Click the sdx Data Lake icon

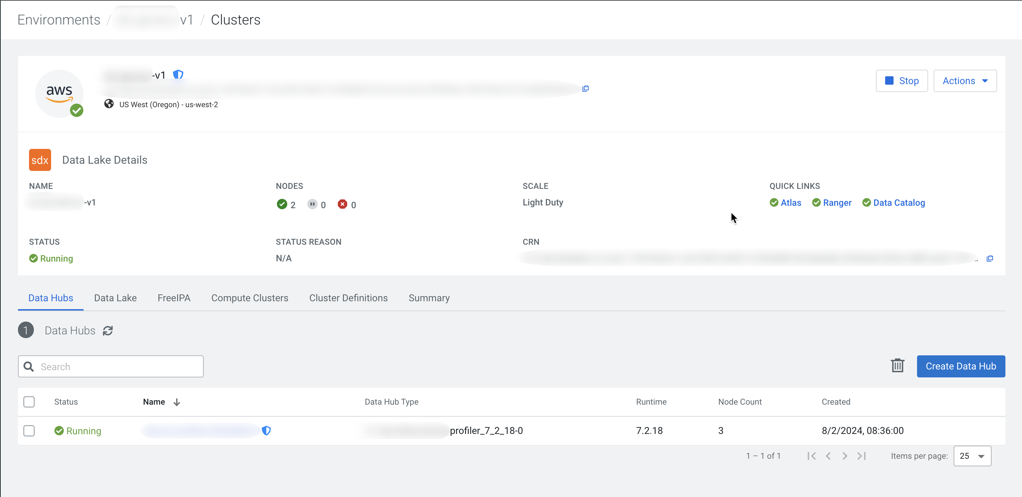[x=40, y=160]
